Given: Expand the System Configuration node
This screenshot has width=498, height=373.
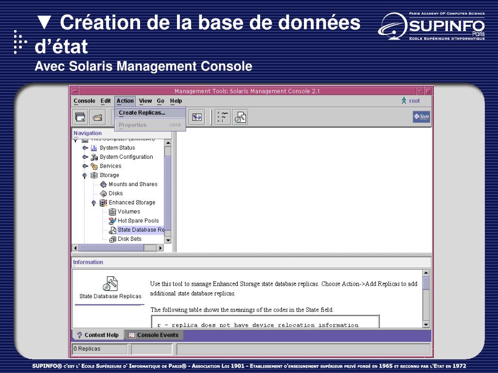Looking at the screenshot, I should (85, 157).
